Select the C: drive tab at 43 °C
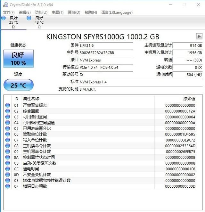 39,22
